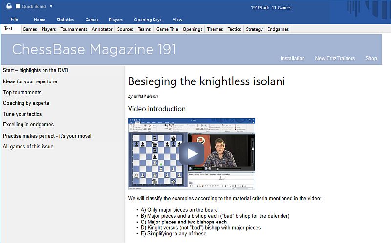
Task: Select the Themes tab
Action: coord(215,29)
